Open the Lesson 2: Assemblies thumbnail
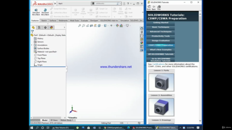 pyautogui.click(x=161, y=107)
